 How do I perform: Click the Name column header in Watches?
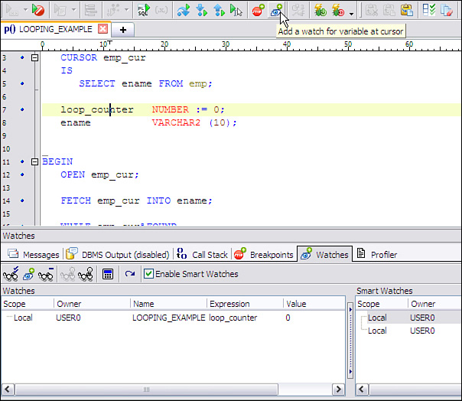pyautogui.click(x=168, y=304)
